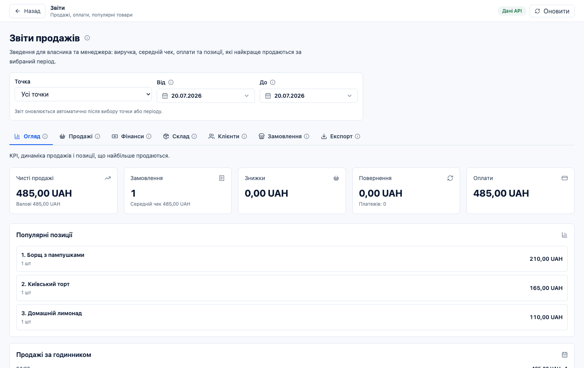Select the Експорт tab
Screen dimensions: 584x368
coord(341,136)
